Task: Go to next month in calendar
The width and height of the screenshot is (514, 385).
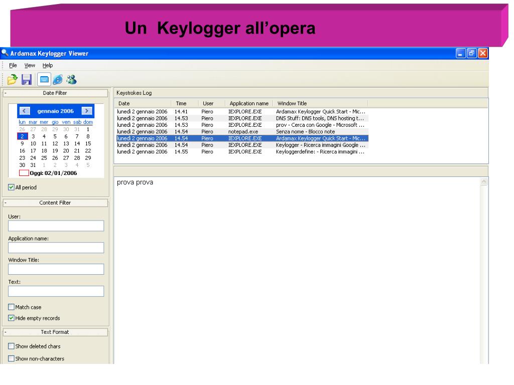Action: [86, 111]
